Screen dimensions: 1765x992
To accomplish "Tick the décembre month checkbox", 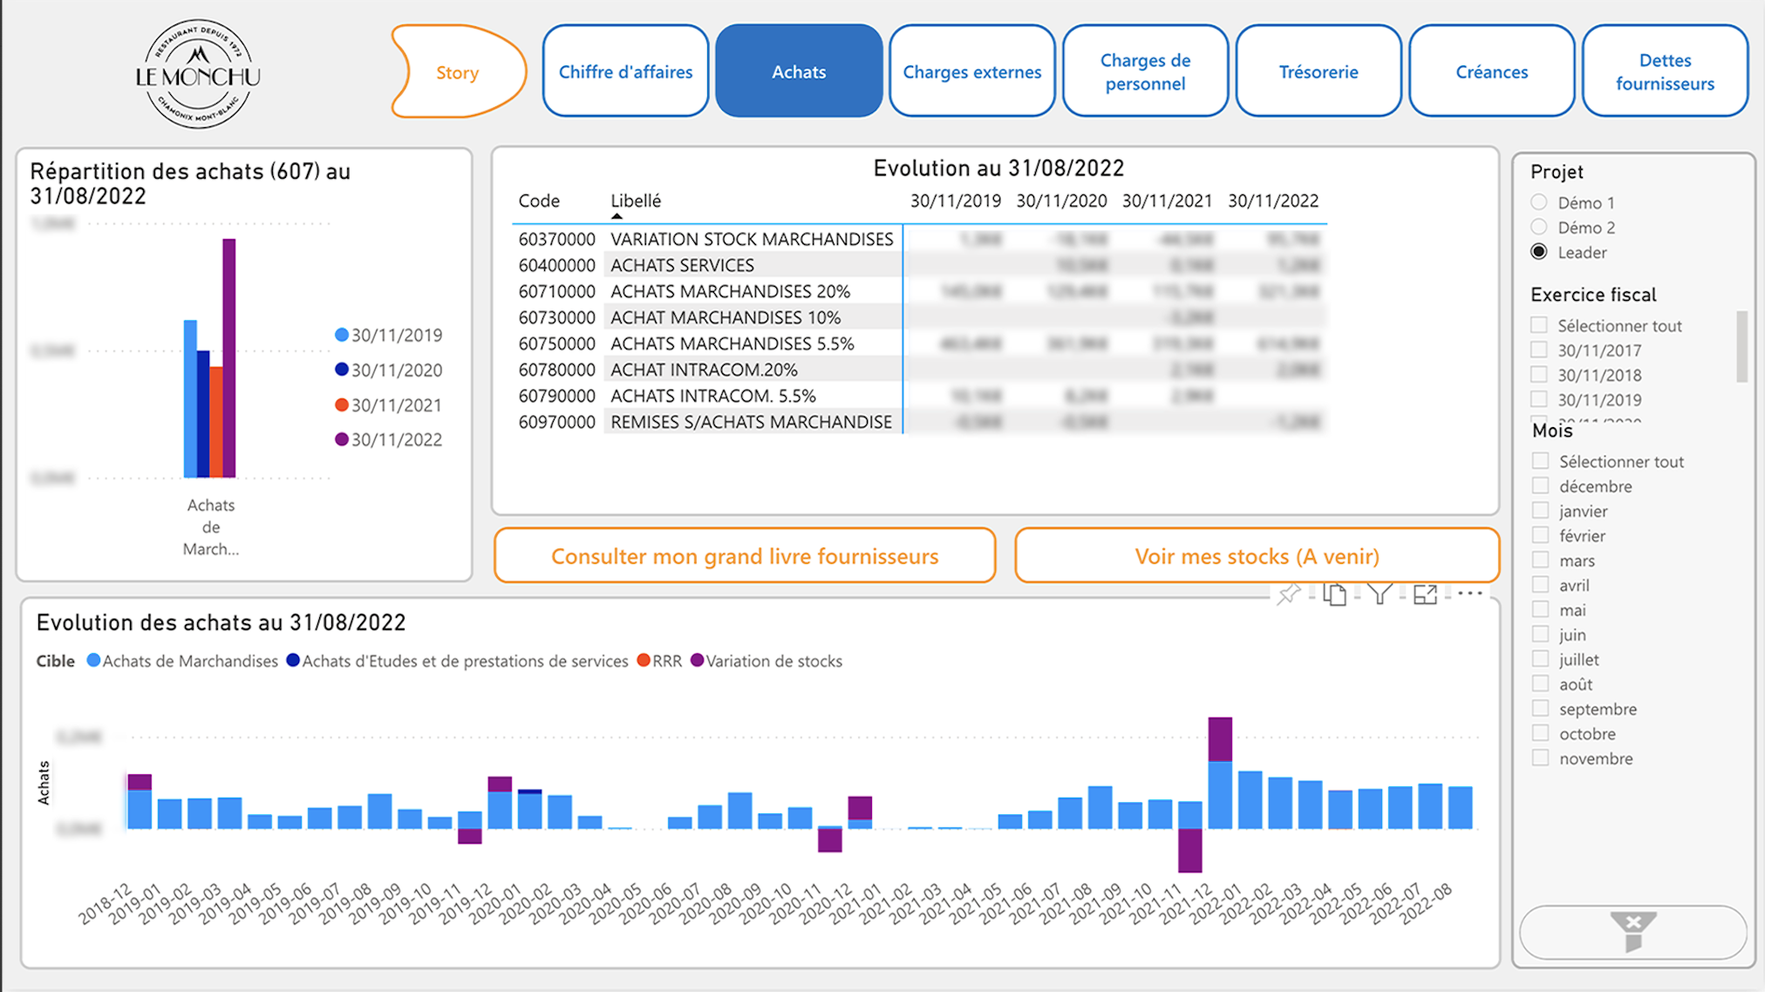I will coord(1541,486).
